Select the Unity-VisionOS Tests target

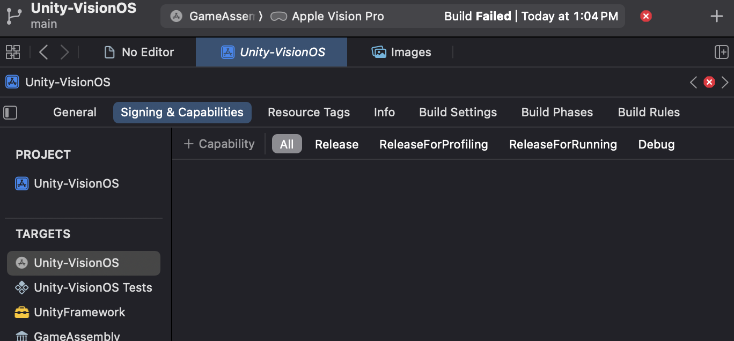92,287
